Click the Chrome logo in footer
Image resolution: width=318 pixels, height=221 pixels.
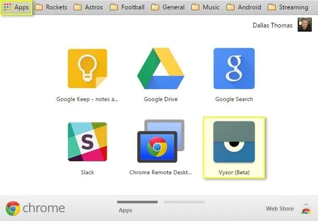35,209
